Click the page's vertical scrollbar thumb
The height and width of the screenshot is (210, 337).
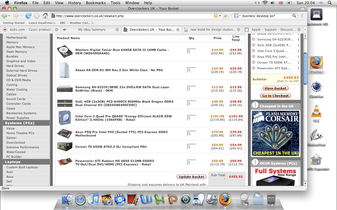(305, 68)
